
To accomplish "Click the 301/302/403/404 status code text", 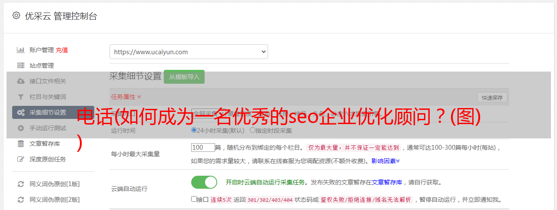I will pos(269,200).
